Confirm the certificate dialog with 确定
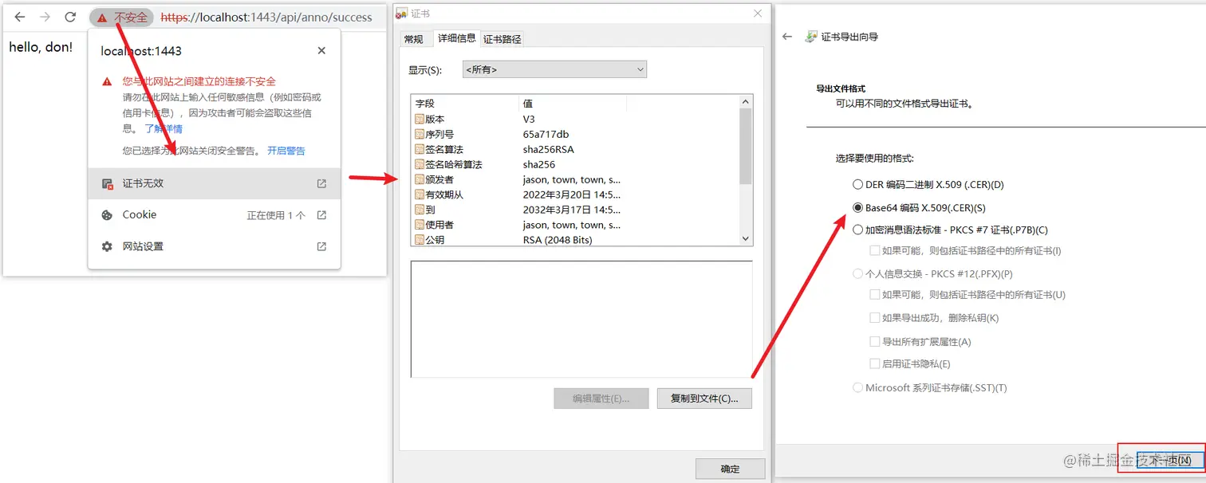Screen dimensions: 1206x483 point(730,469)
